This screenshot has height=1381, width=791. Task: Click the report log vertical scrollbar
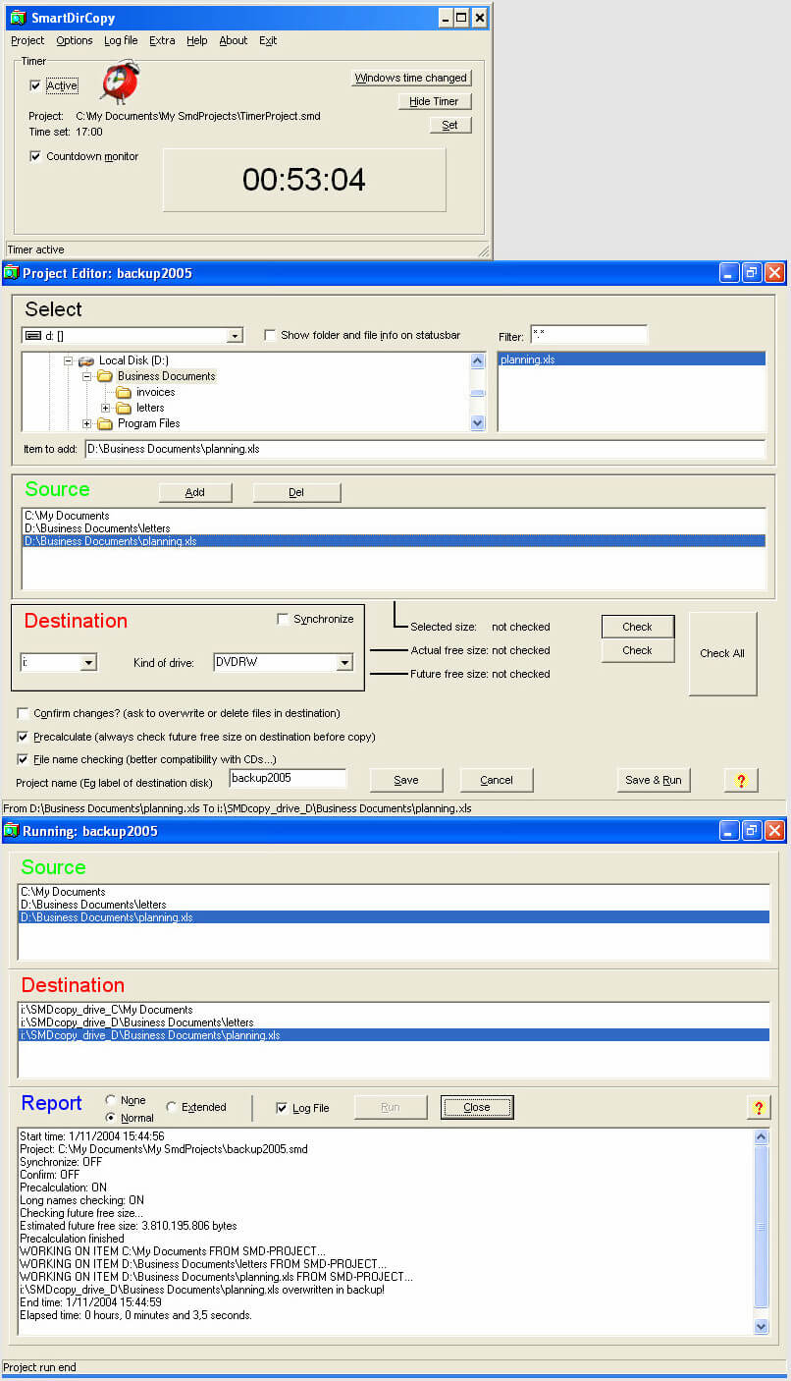click(x=761, y=1228)
